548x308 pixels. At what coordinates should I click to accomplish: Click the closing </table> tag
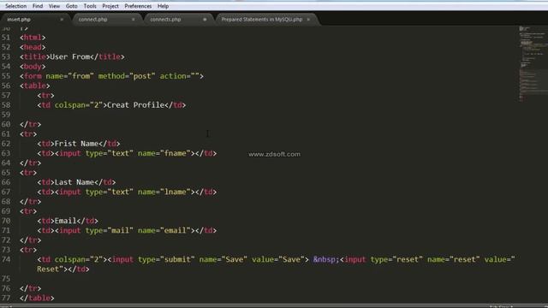[x=37, y=298]
